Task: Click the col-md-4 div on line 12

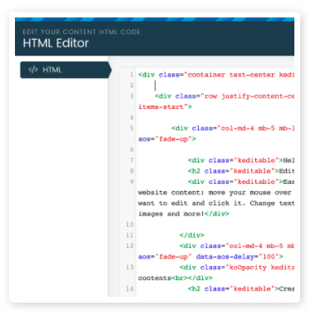Action: 237,246
